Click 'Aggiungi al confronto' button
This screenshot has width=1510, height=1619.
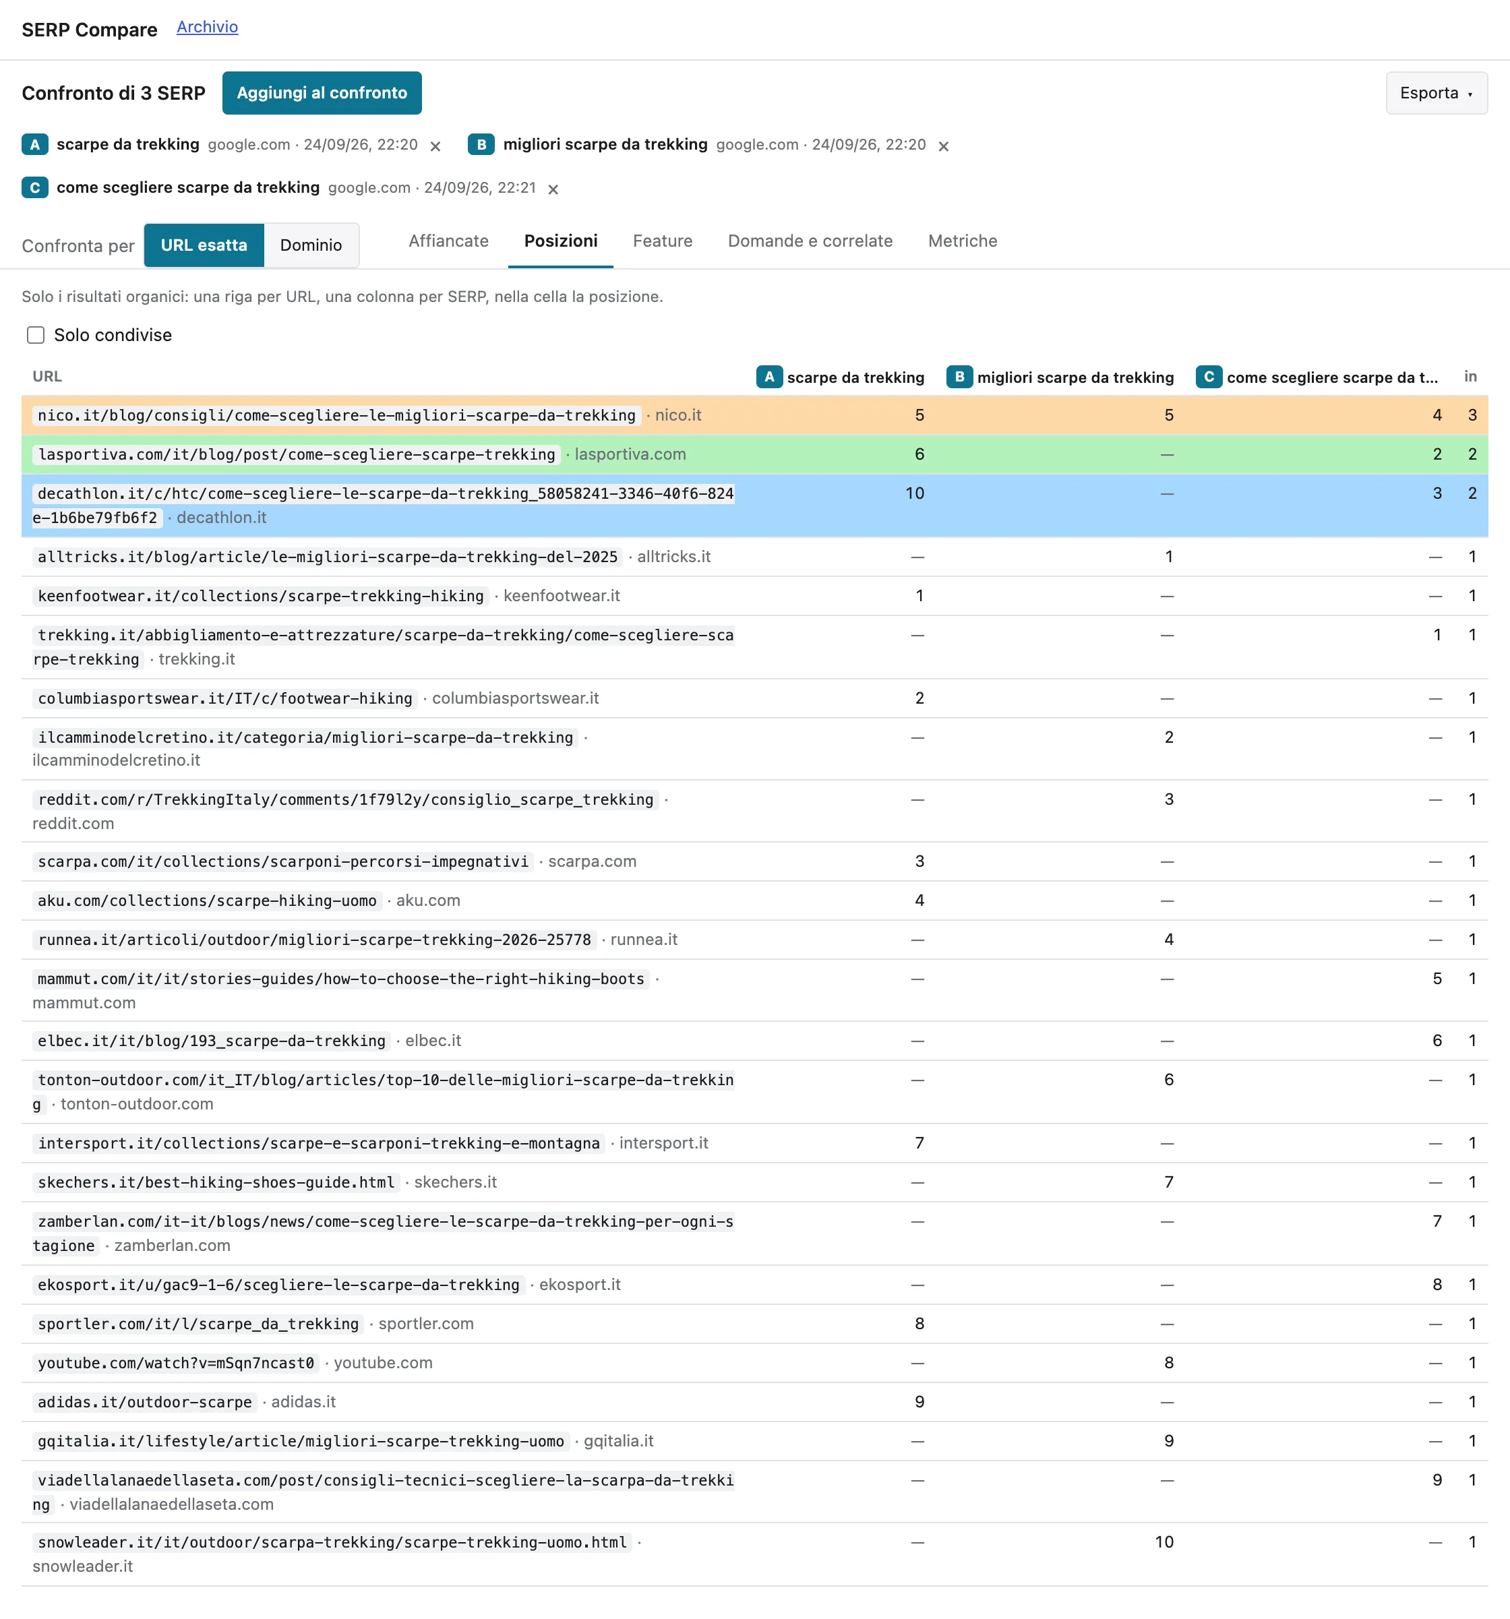pos(322,93)
